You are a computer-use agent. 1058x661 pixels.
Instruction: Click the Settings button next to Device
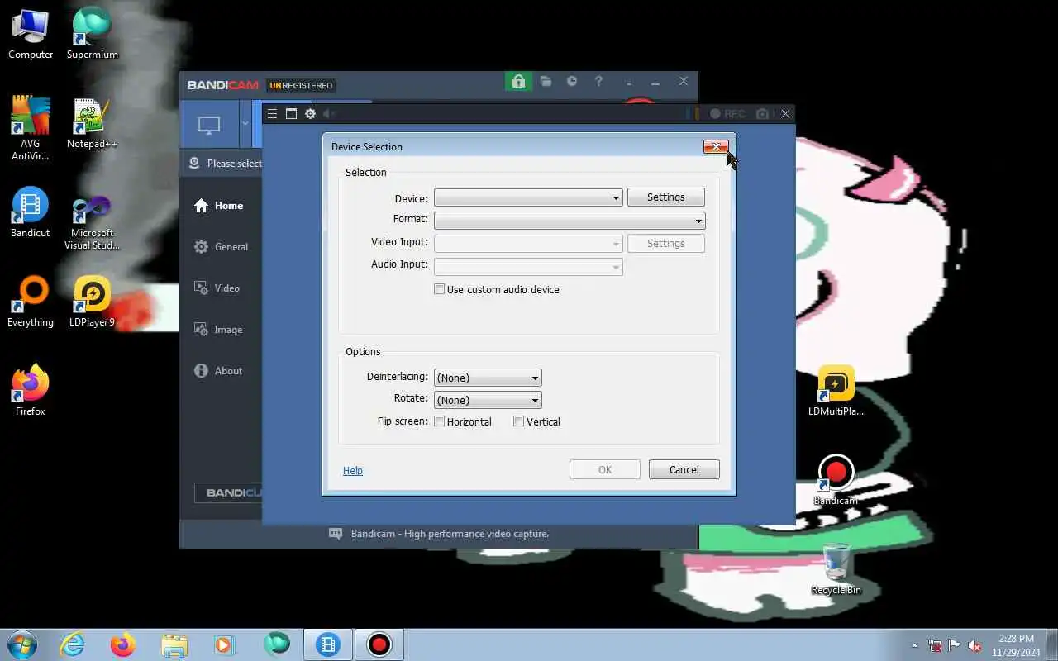(666, 197)
